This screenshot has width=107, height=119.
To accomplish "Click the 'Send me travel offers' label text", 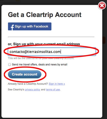I will click(40, 64).
